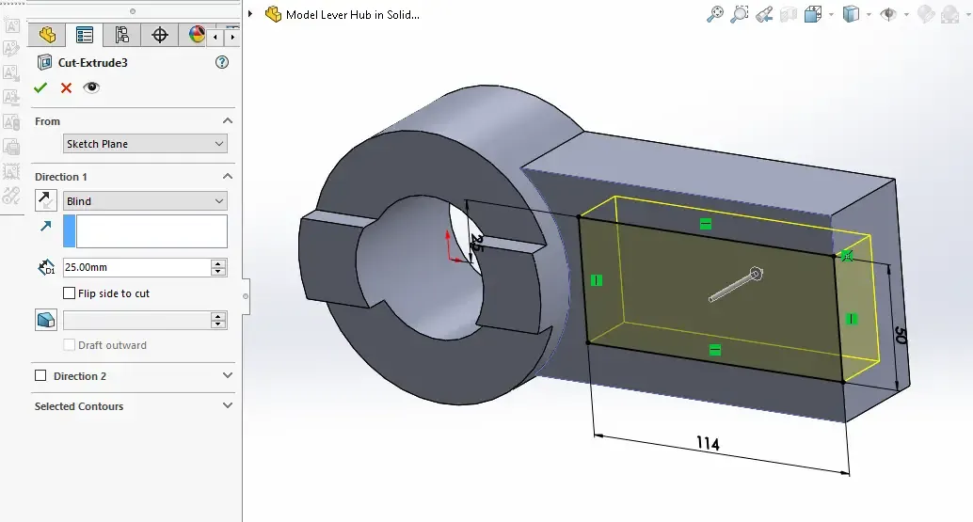Click the top horizontal relation marker on sketch
The height and width of the screenshot is (522, 973).
pyautogui.click(x=706, y=224)
